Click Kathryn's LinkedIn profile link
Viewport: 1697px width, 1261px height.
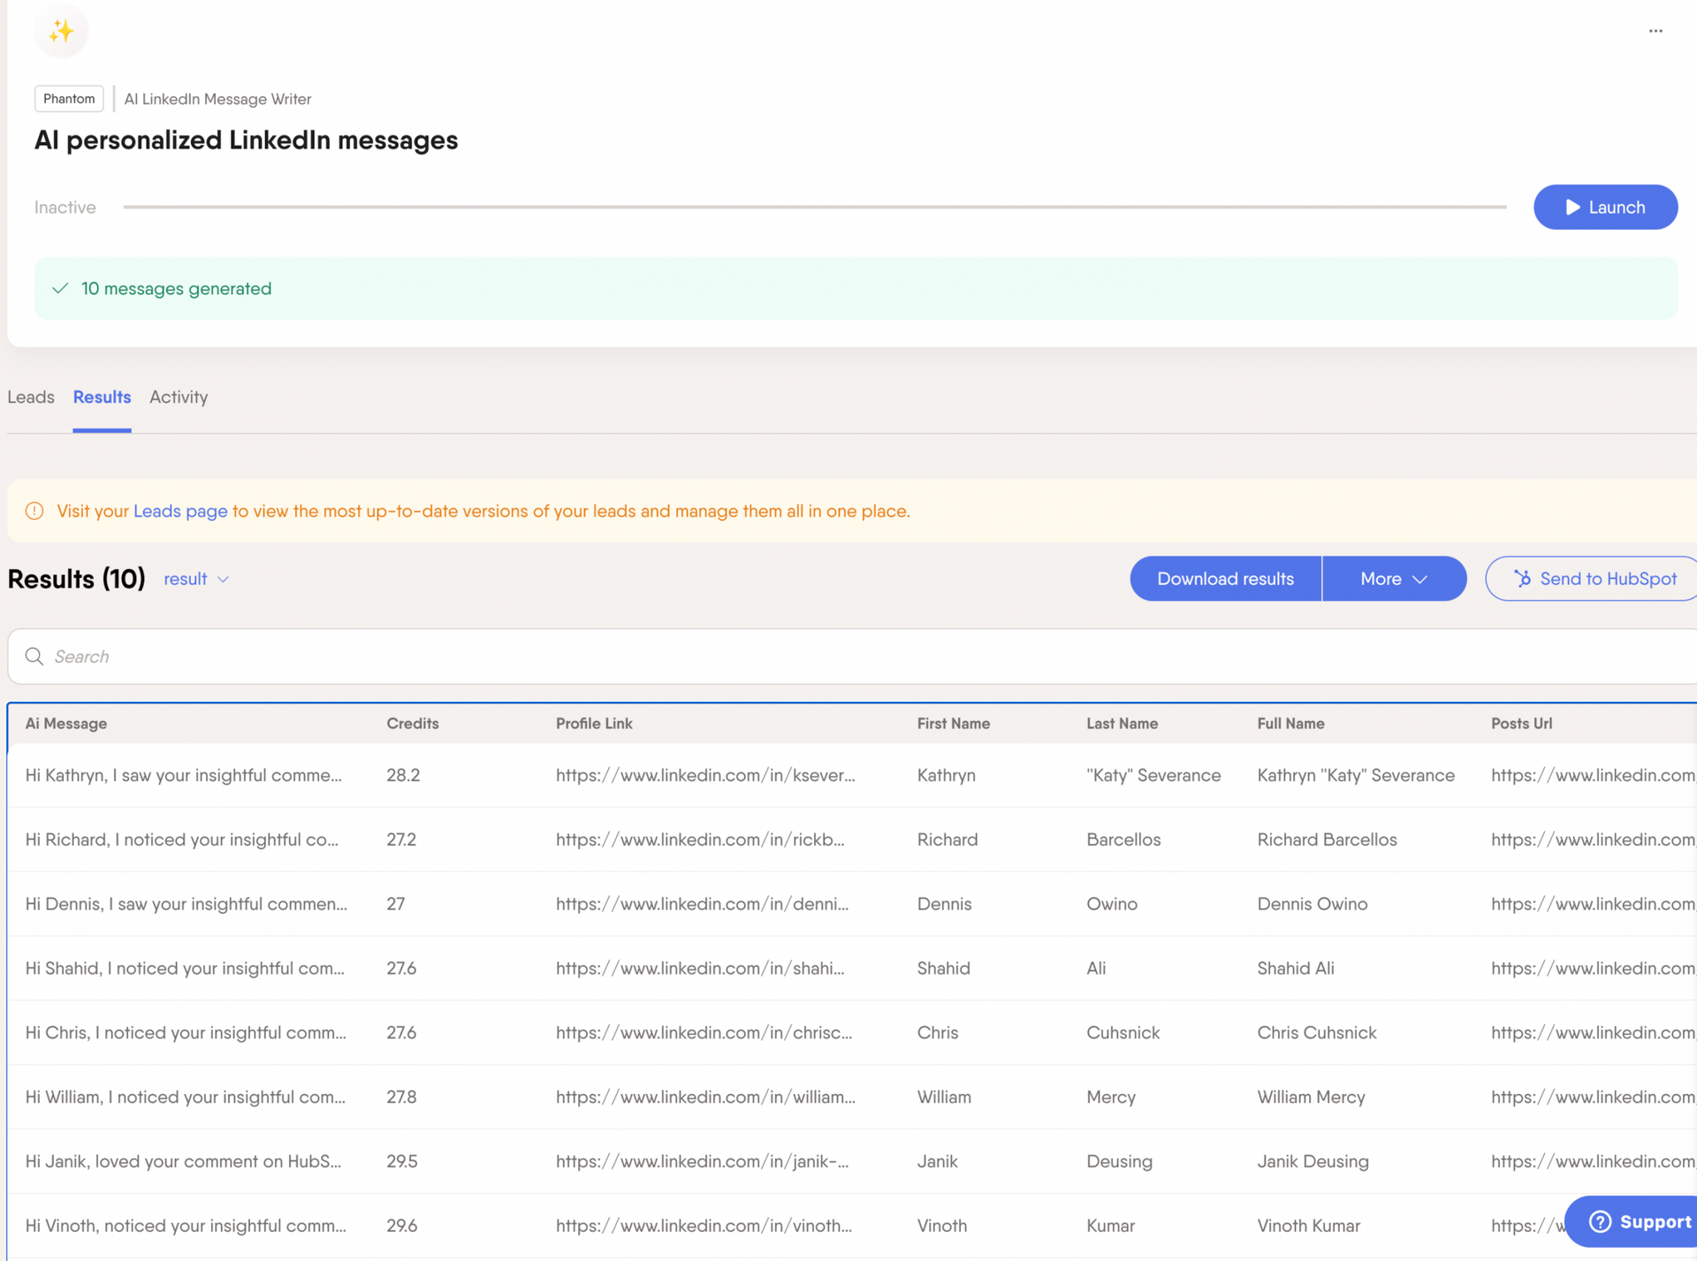point(705,775)
